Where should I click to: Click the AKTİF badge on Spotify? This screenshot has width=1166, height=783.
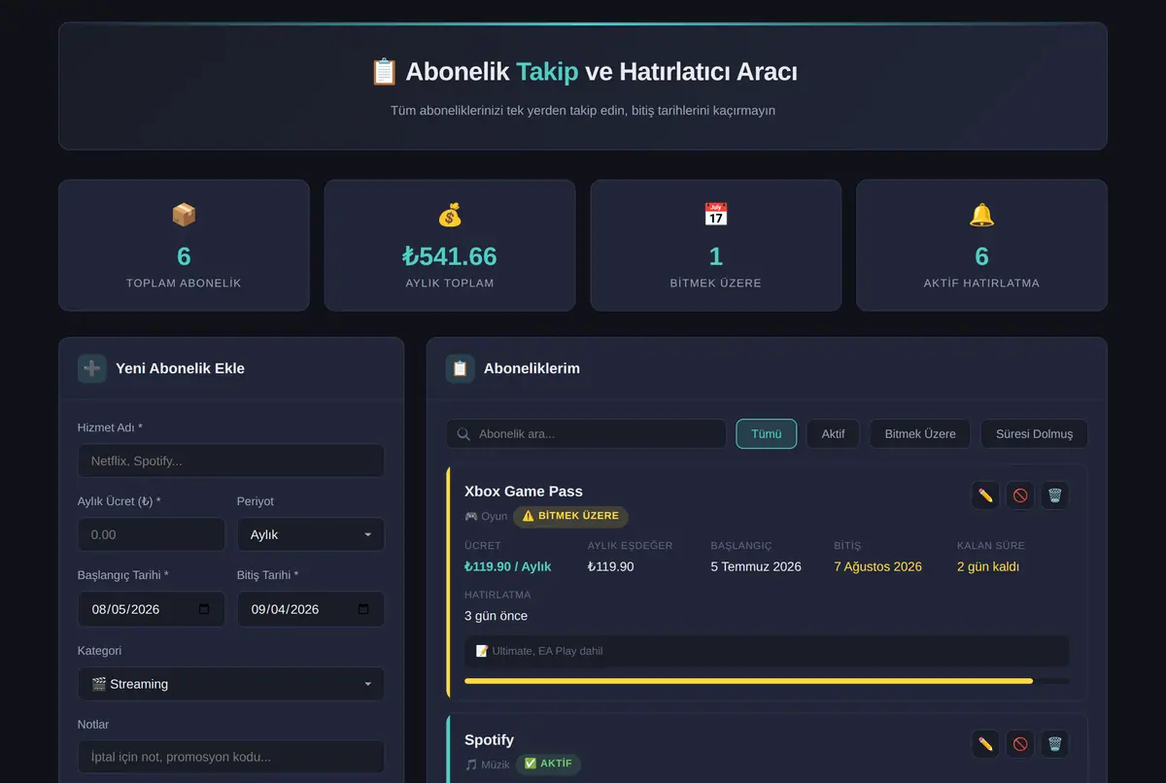[x=548, y=765]
